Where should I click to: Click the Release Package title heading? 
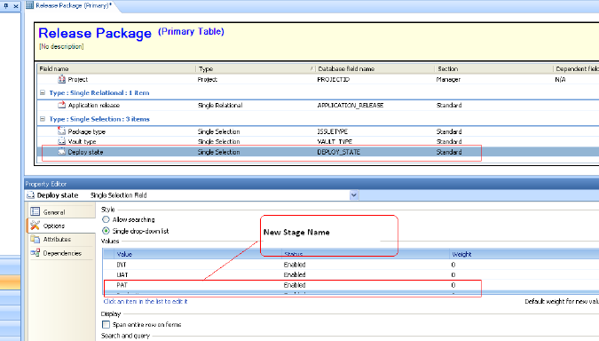tap(95, 33)
